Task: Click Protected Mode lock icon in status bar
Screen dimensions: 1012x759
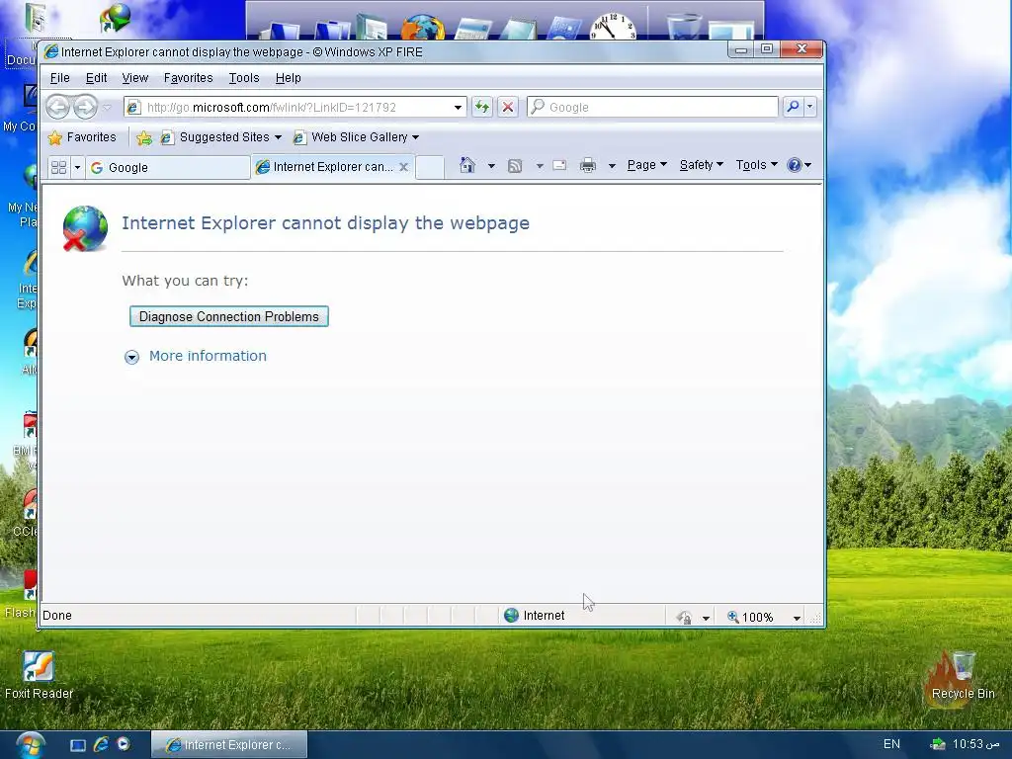Action: (684, 617)
